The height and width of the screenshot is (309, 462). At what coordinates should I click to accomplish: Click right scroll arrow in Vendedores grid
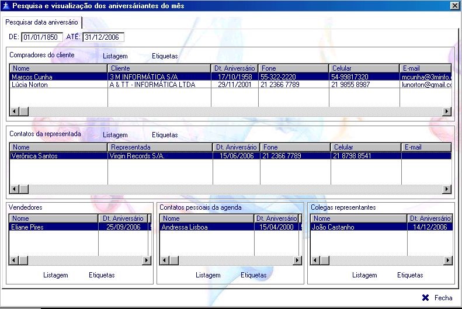pyautogui.click(x=147, y=261)
